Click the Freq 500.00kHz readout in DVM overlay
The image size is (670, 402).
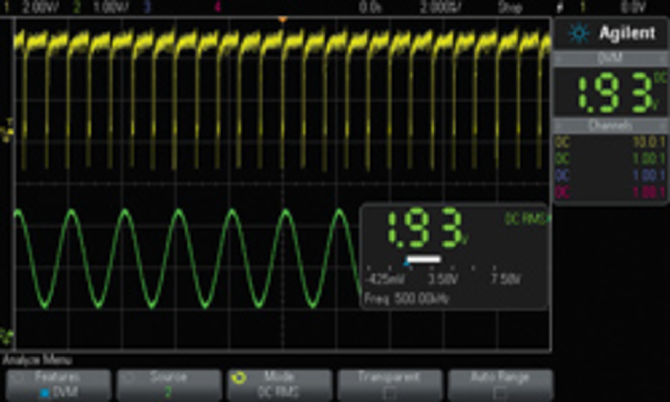[x=407, y=299]
